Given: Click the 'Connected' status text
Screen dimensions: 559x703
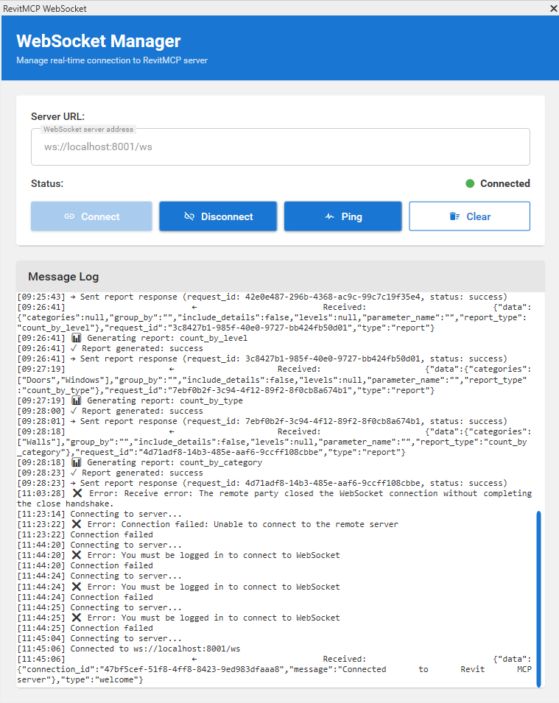Looking at the screenshot, I should [504, 183].
